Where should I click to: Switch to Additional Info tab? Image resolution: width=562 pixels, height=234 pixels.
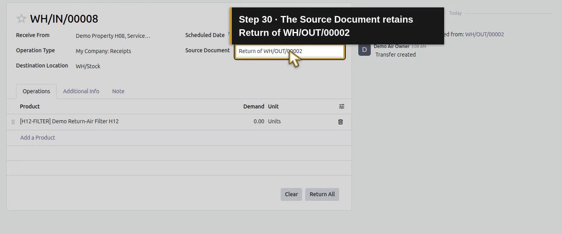click(x=81, y=91)
